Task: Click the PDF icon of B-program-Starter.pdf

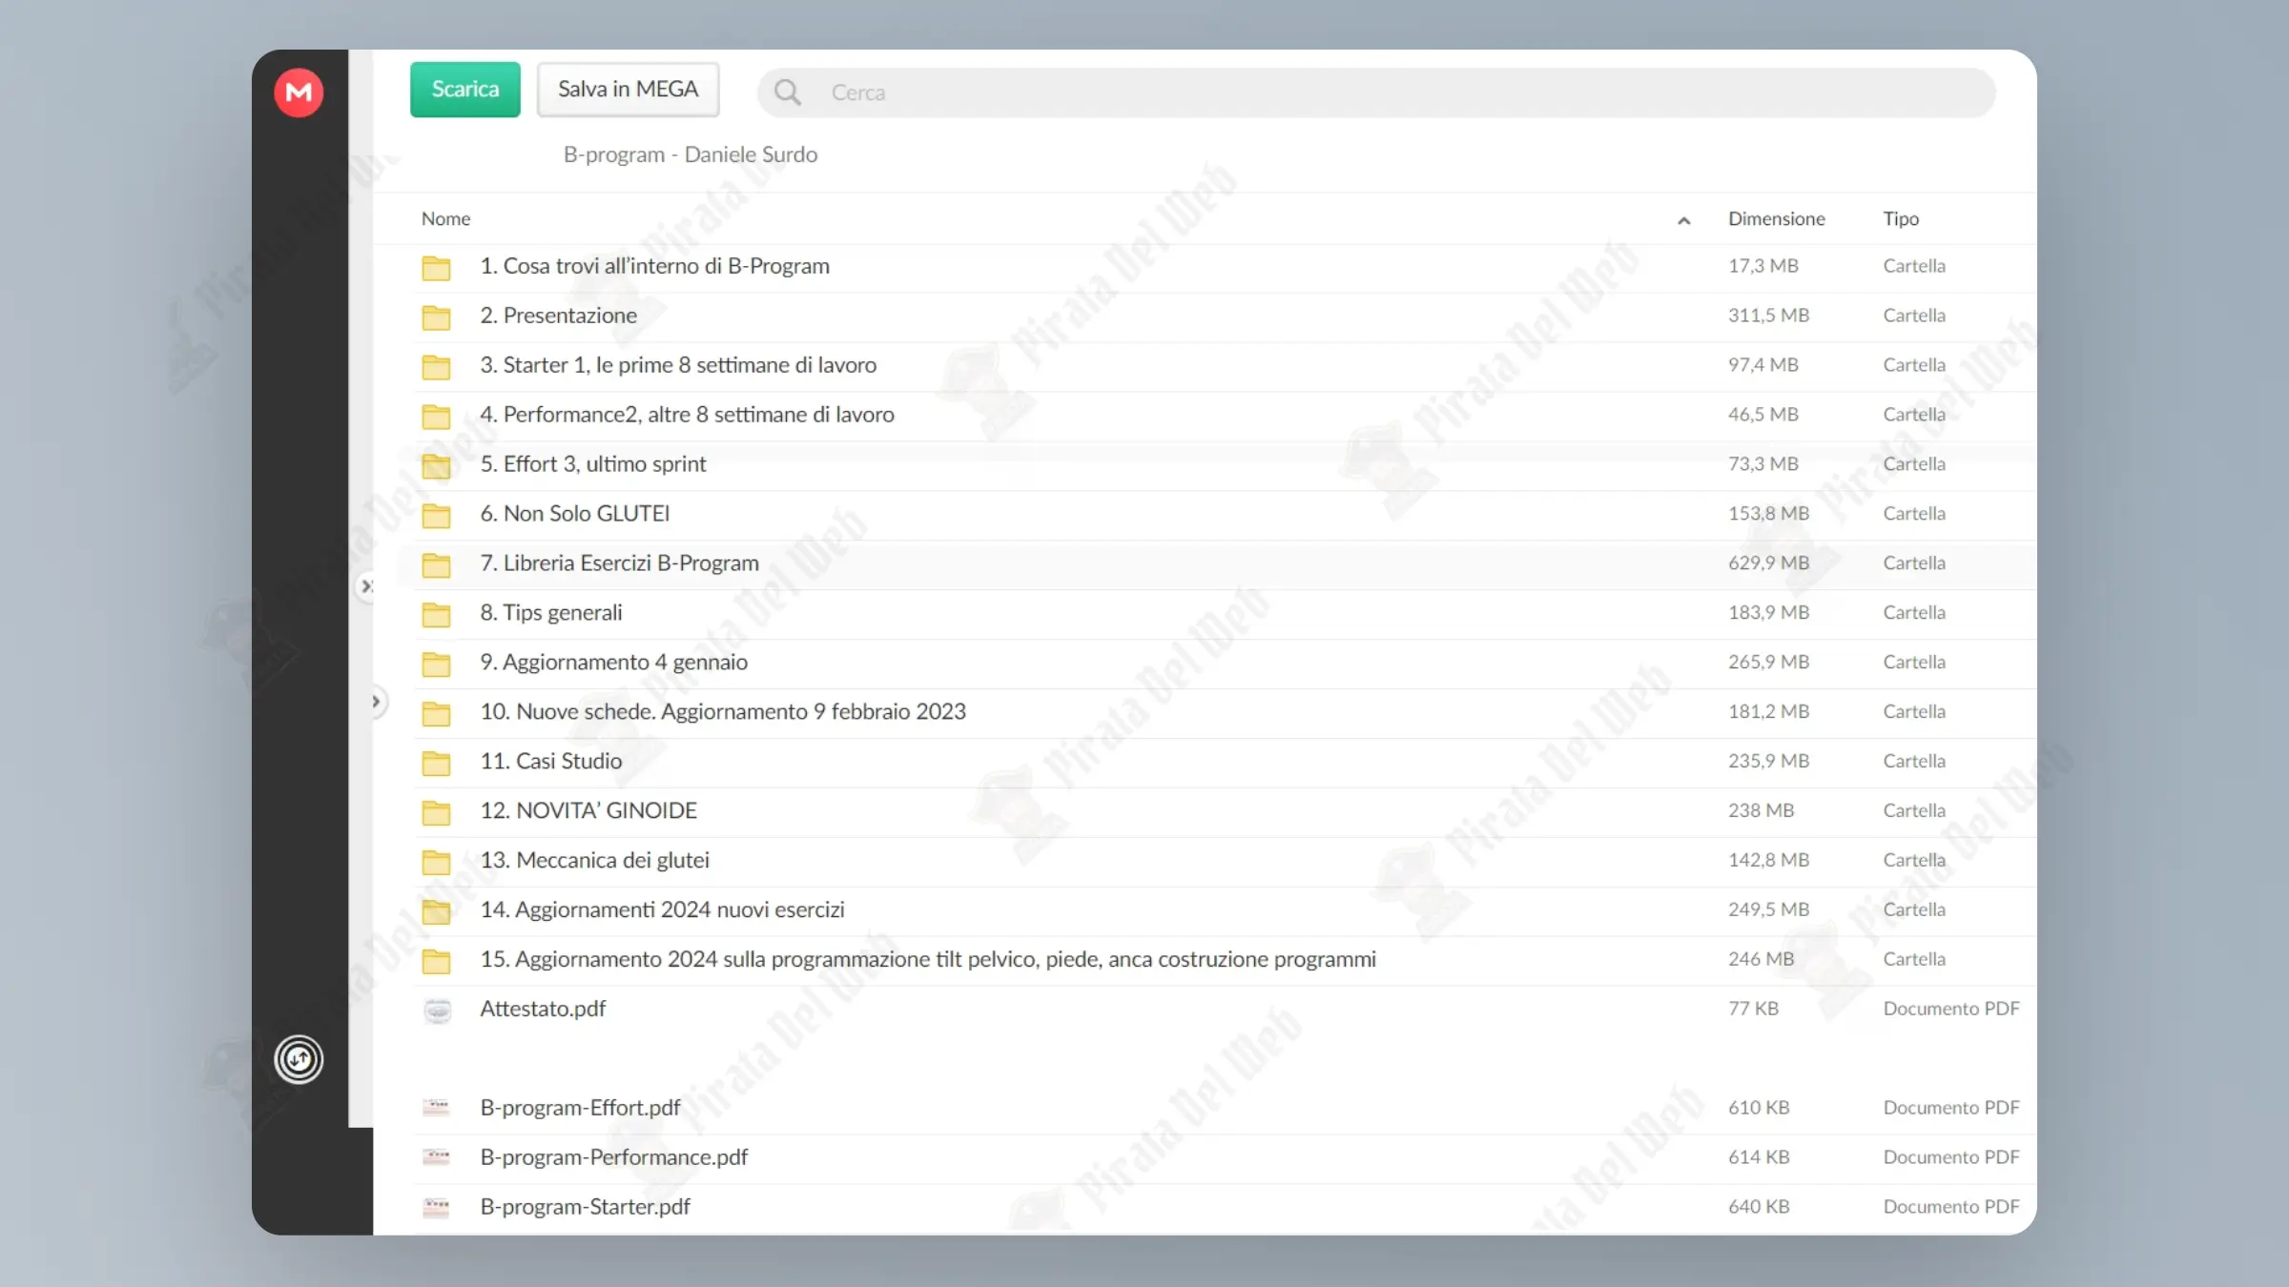Action: (x=436, y=1207)
